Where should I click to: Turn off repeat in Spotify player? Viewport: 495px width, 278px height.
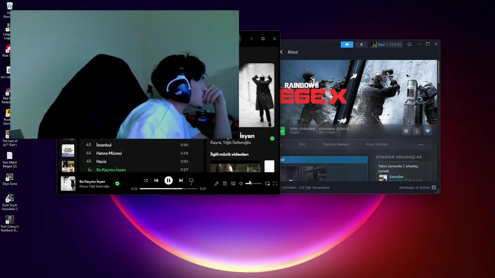click(191, 180)
